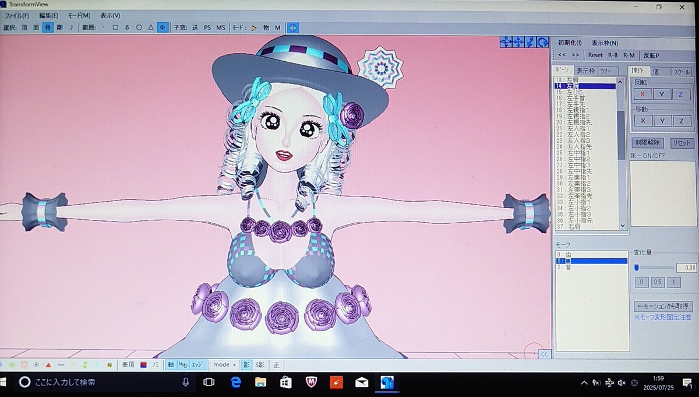
Task: Open the 表示(V) menu
Action: 110,16
